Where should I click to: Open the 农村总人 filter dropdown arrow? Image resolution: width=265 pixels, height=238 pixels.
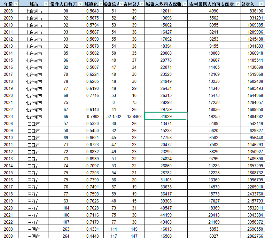pyautogui.click(x=142, y=4)
